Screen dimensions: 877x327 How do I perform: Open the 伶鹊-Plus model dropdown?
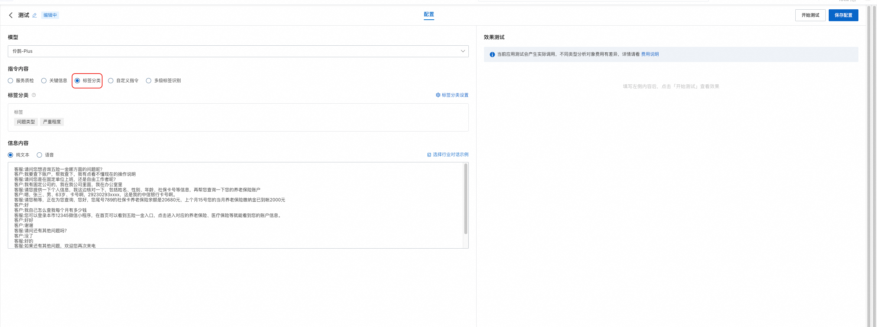(238, 51)
